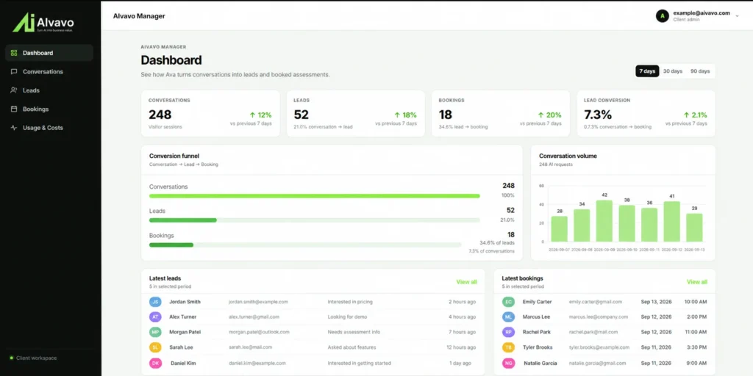Select the 7 days range
This screenshot has width=753, height=376.
[x=647, y=71]
